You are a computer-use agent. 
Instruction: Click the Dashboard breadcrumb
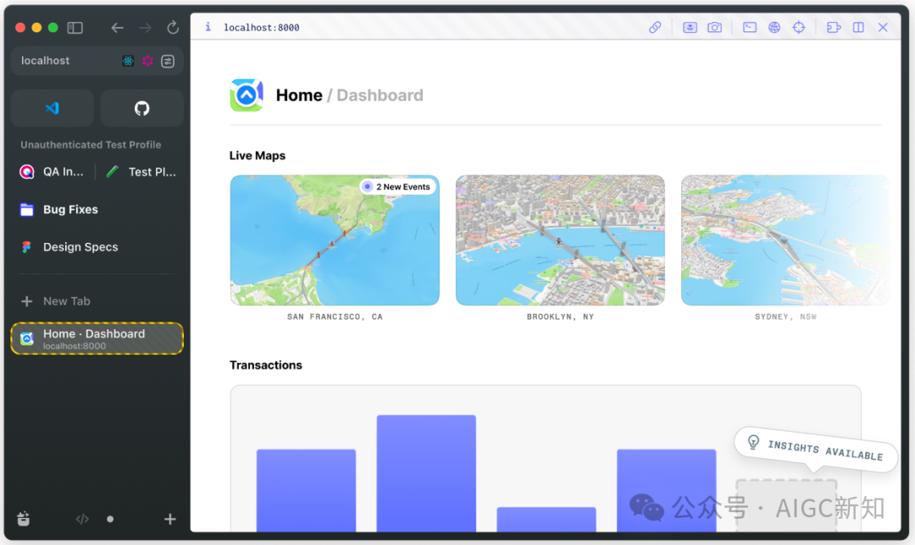click(380, 95)
